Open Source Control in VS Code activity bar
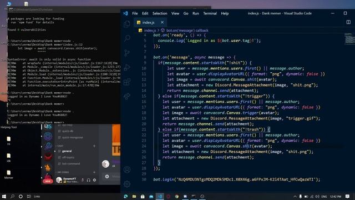The image size is (355, 200). pos(127,53)
